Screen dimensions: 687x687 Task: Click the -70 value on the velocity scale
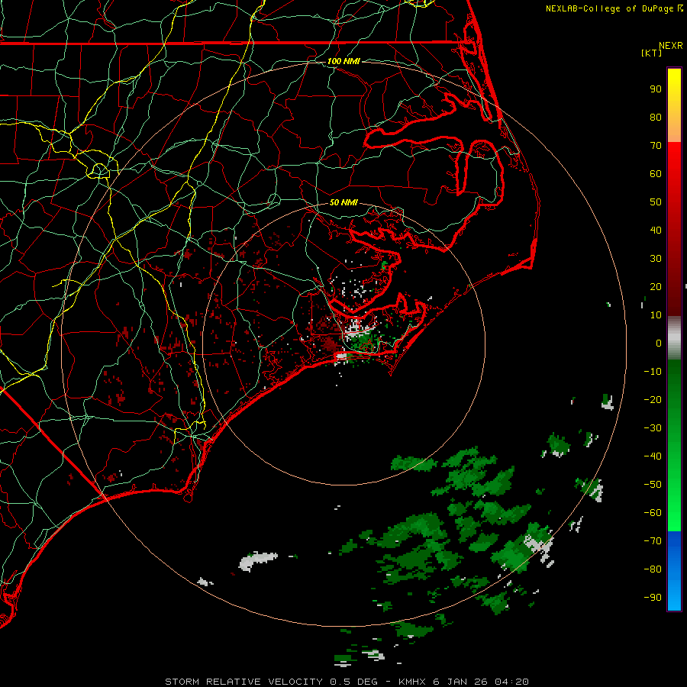653,540
